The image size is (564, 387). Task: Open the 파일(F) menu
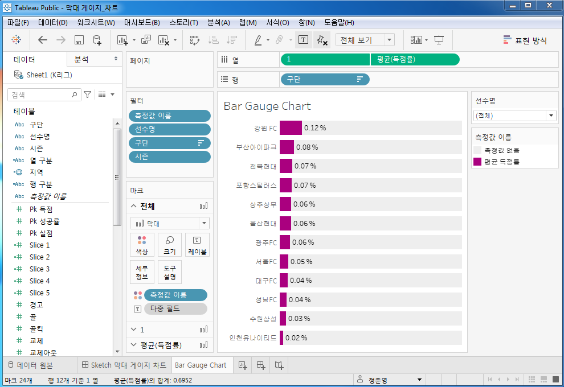[x=18, y=23]
